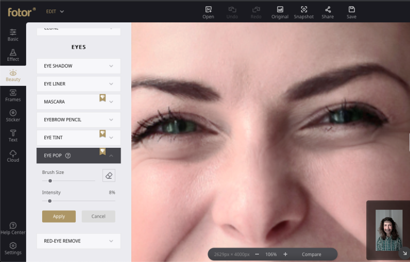Open the Help Center
This screenshot has height=262, width=410.
[x=13, y=228]
